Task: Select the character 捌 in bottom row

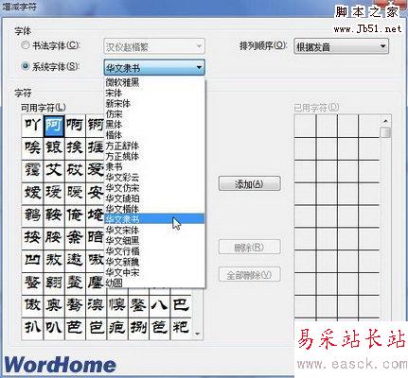Action: [138, 328]
